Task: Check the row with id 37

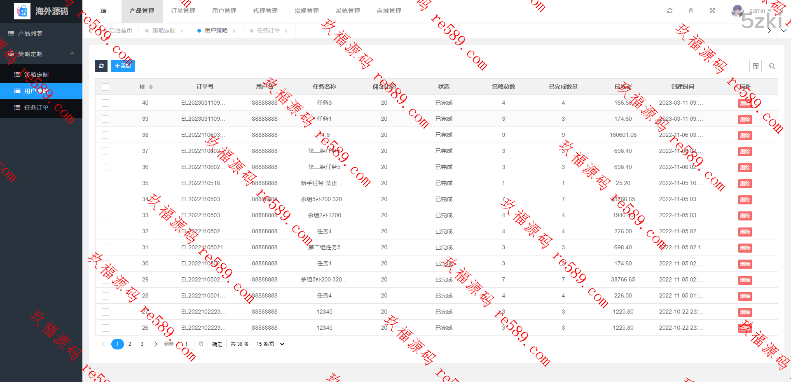Action: 105,151
